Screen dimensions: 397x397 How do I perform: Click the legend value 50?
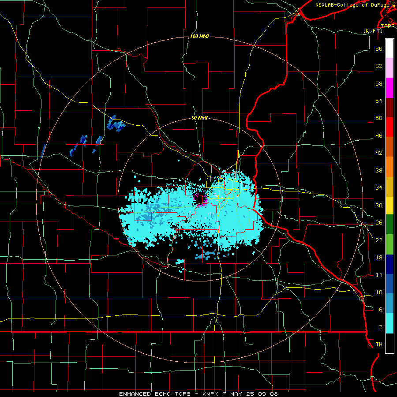point(379,118)
